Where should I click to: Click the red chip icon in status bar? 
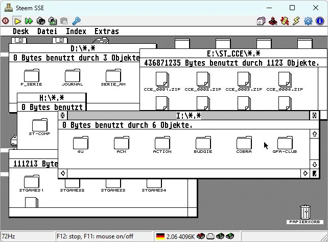(x=201, y=236)
